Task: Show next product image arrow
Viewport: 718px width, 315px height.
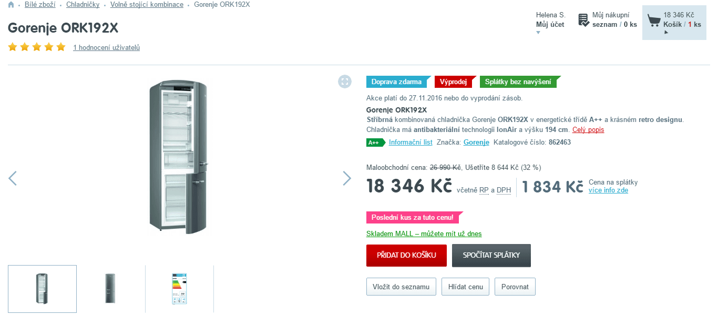Action: coord(347,178)
